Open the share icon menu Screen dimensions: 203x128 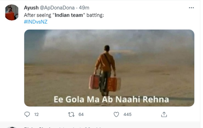coord(164,114)
